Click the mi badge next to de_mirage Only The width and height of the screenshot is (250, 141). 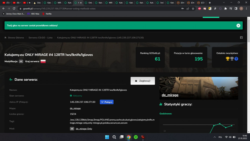72,129
